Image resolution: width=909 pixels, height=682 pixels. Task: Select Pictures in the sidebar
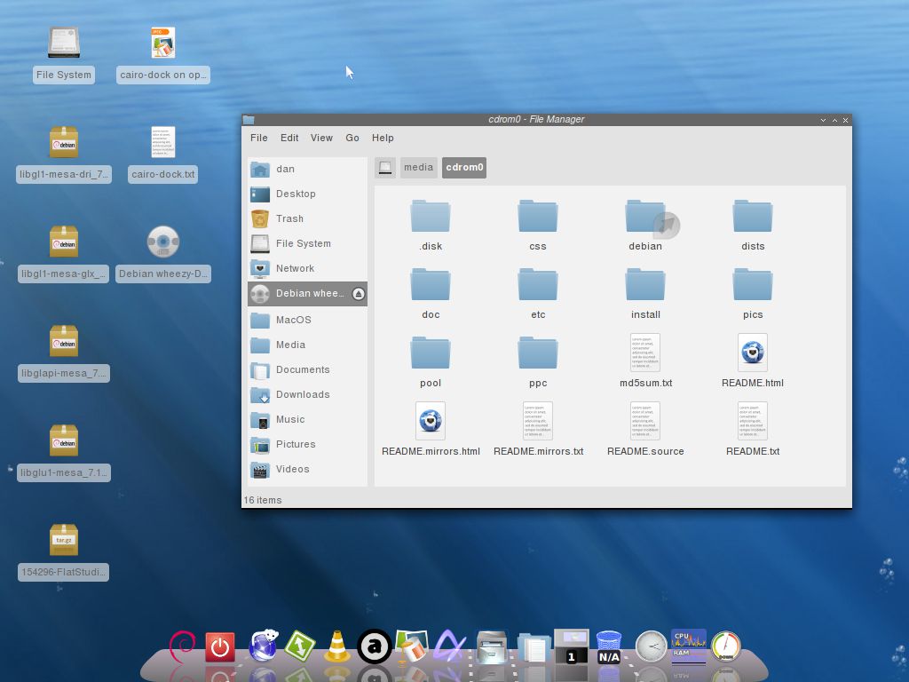click(x=307, y=444)
